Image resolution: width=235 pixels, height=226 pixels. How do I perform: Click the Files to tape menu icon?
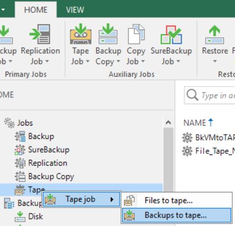pyautogui.click(x=129, y=200)
